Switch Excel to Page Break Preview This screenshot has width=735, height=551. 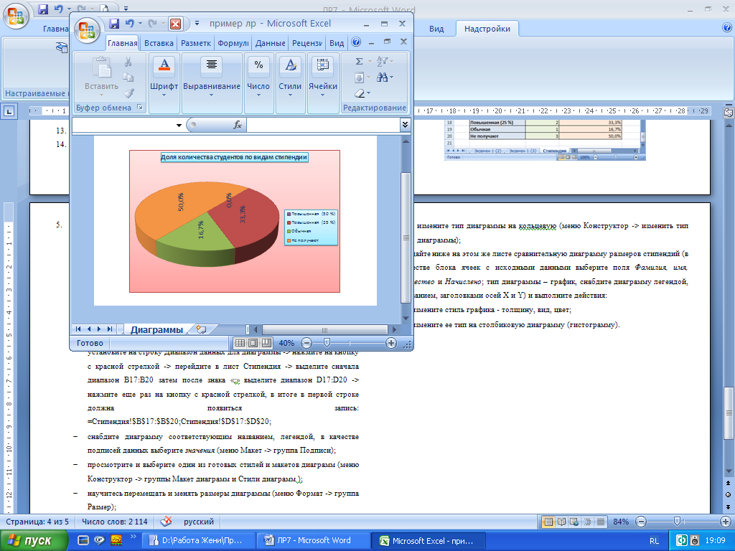tap(266, 343)
